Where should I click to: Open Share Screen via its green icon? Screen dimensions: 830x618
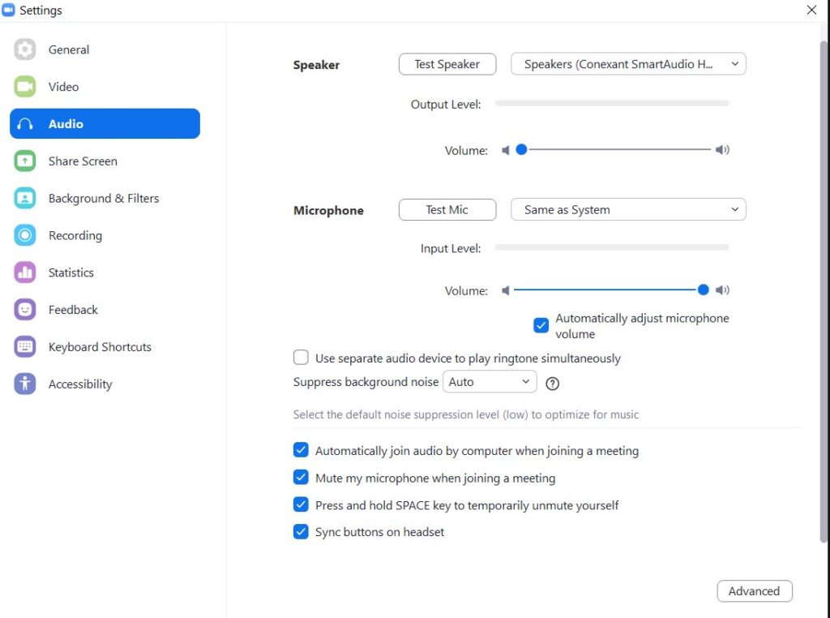(x=25, y=161)
